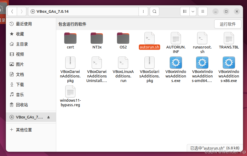247x156 pixels.
Task: Open 最近使用 in the sidebar
Action: (x=31, y=24)
